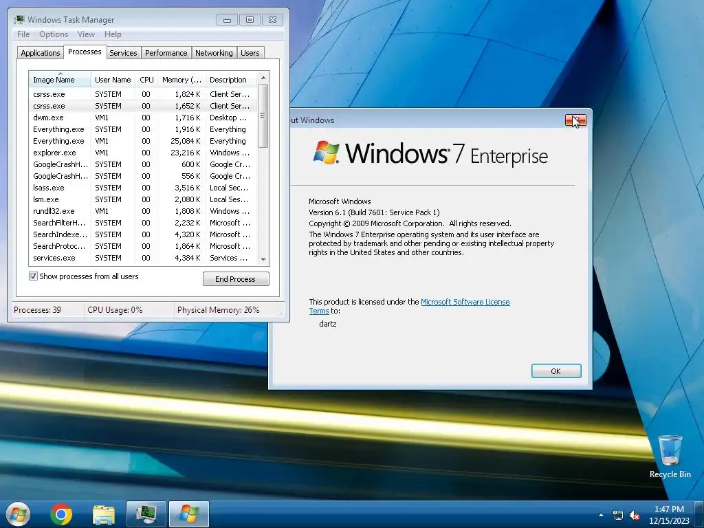Sort by CPU column header

(146, 80)
